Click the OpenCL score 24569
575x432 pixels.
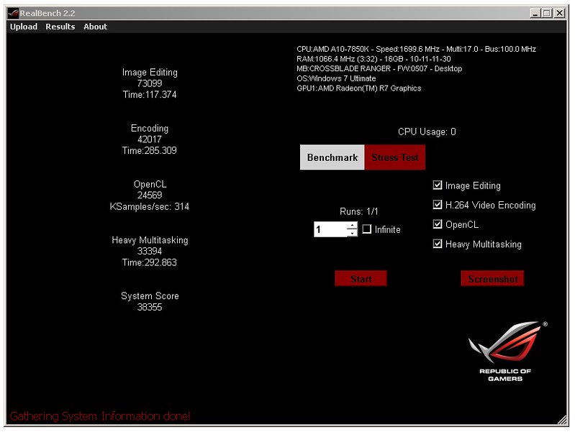pyautogui.click(x=150, y=196)
